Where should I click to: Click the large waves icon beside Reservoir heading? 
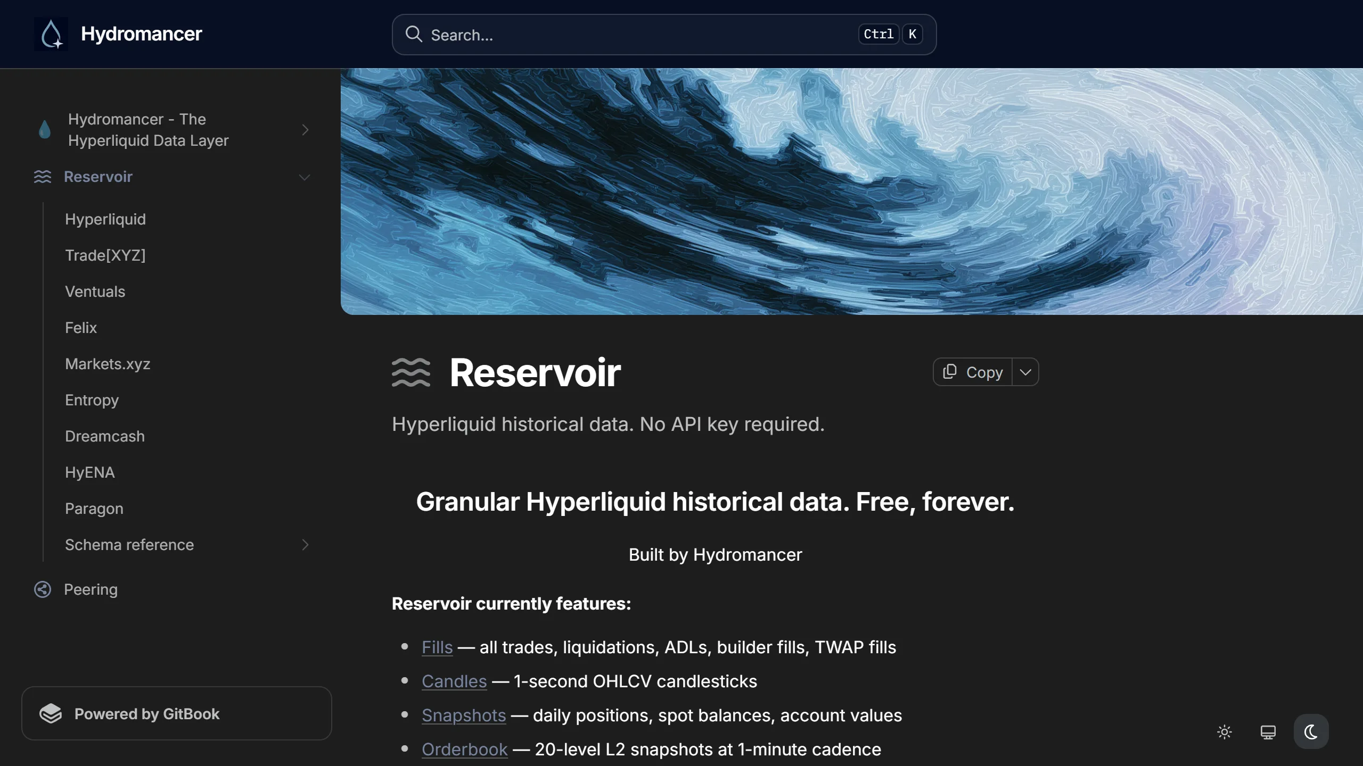point(411,372)
